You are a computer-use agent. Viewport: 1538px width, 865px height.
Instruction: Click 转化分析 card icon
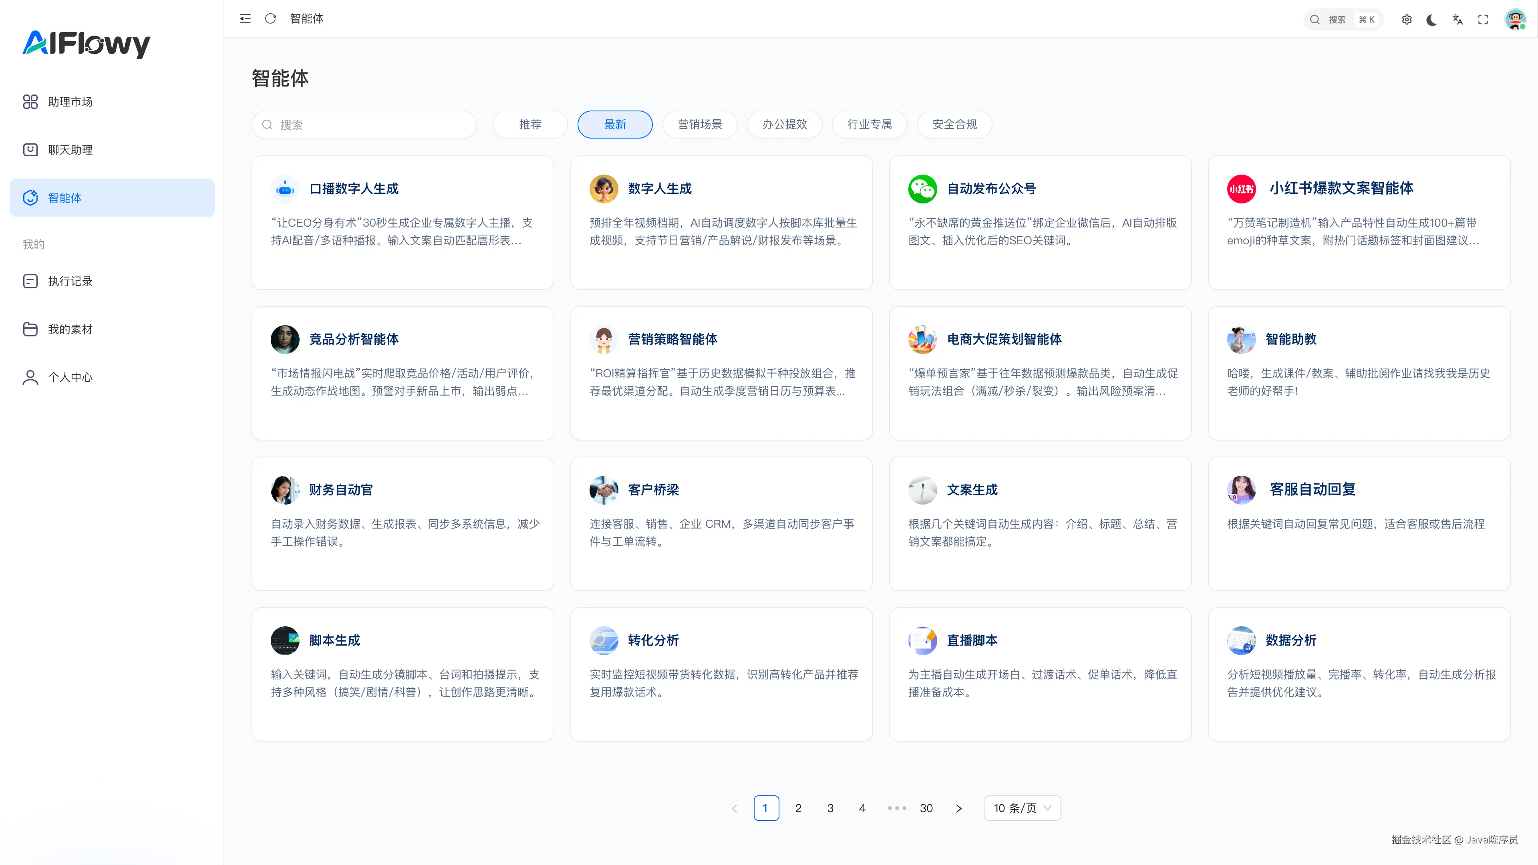(x=604, y=641)
